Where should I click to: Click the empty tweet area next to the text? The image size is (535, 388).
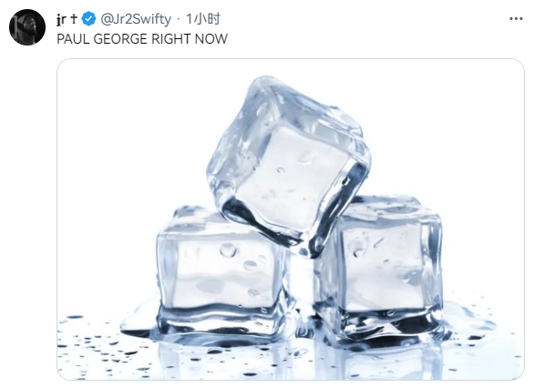click(x=376, y=39)
